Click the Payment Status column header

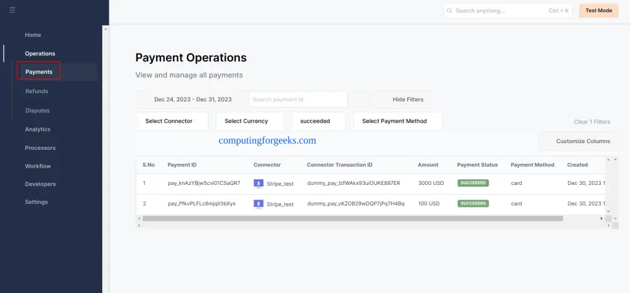tap(477, 165)
